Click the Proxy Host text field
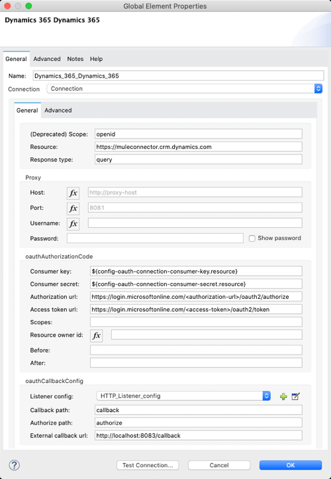331x479 pixels. [195, 192]
